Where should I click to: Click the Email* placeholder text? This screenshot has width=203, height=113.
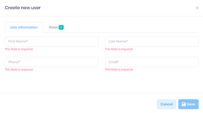pos(114,62)
